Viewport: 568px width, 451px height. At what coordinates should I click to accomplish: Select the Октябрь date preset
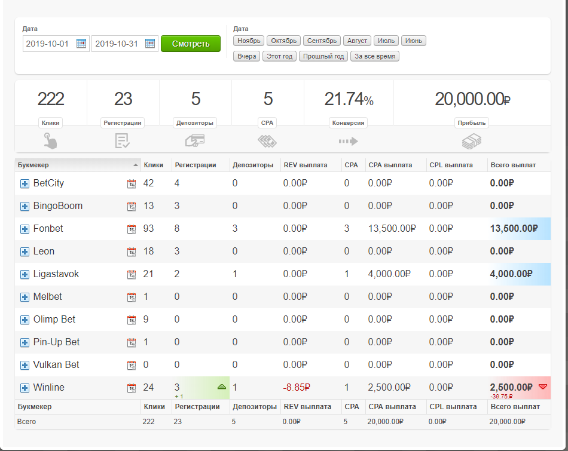pos(283,41)
